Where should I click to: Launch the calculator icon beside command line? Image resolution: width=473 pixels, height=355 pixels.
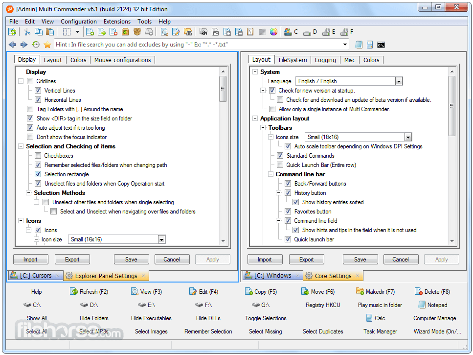click(369, 45)
